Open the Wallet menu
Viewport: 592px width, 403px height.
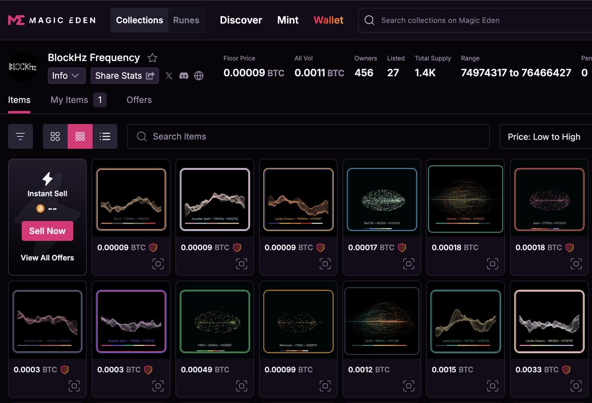click(x=329, y=20)
